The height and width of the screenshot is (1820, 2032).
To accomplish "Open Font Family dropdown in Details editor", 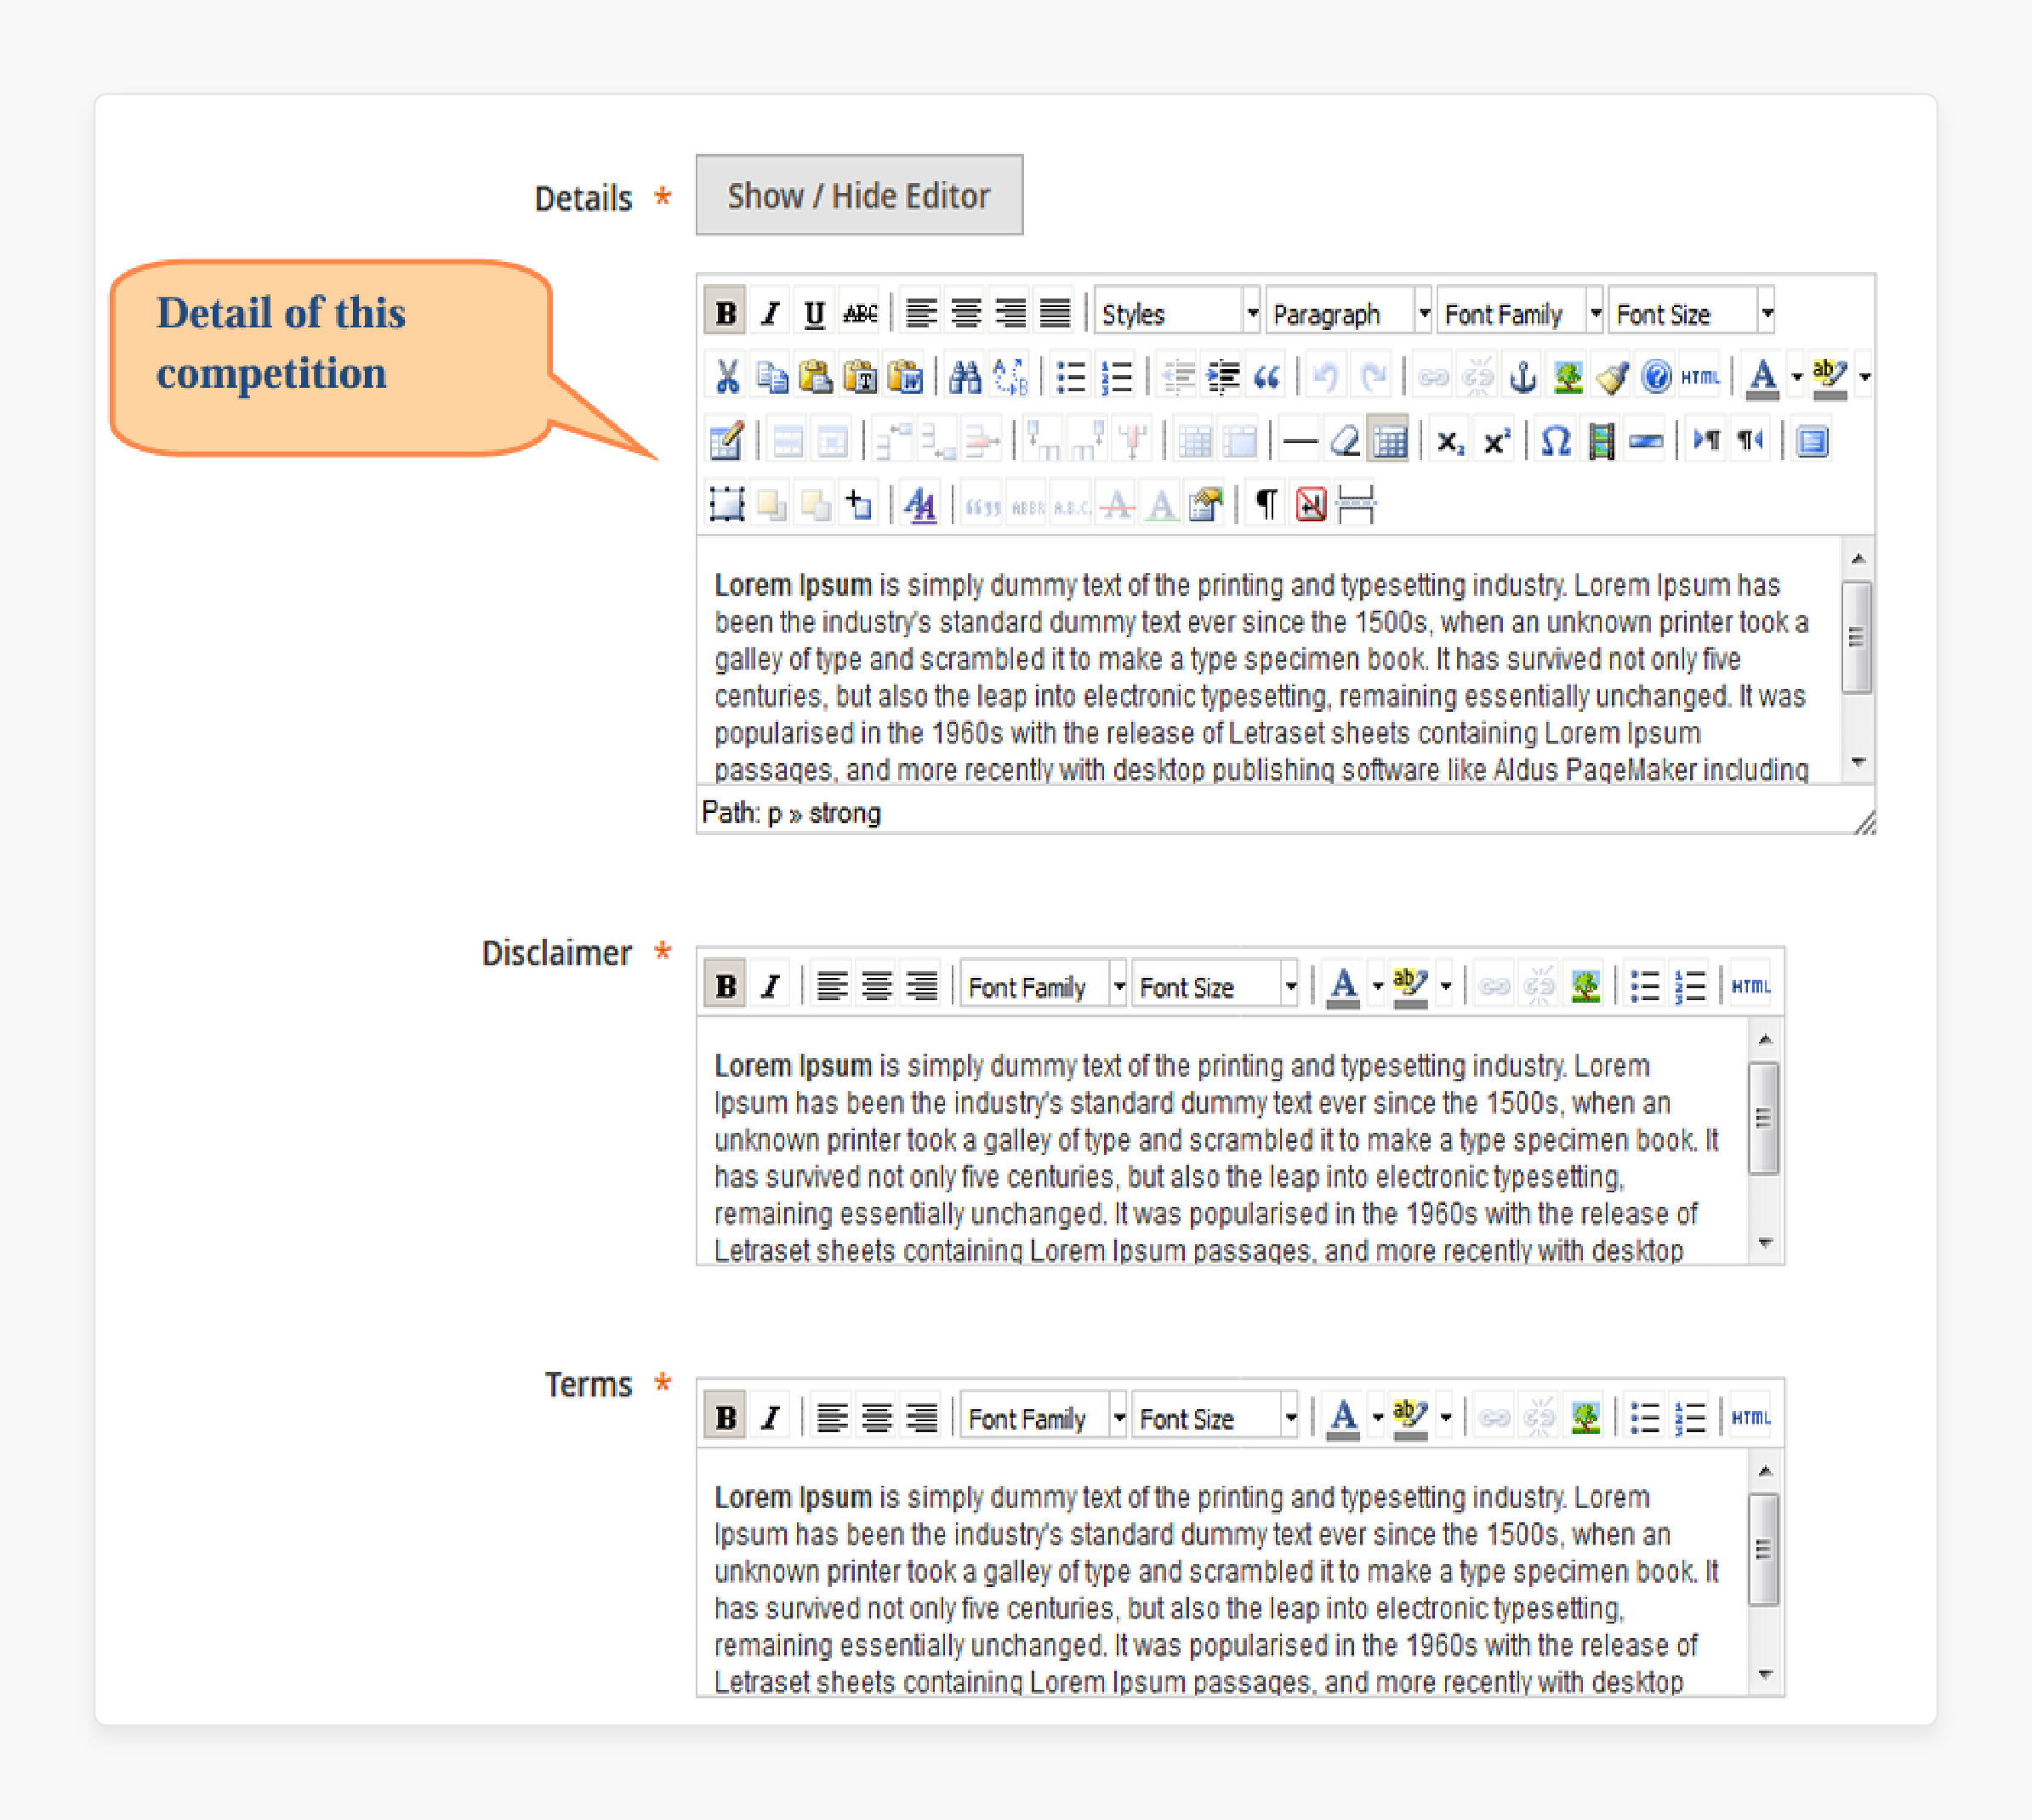I will coord(1521,314).
